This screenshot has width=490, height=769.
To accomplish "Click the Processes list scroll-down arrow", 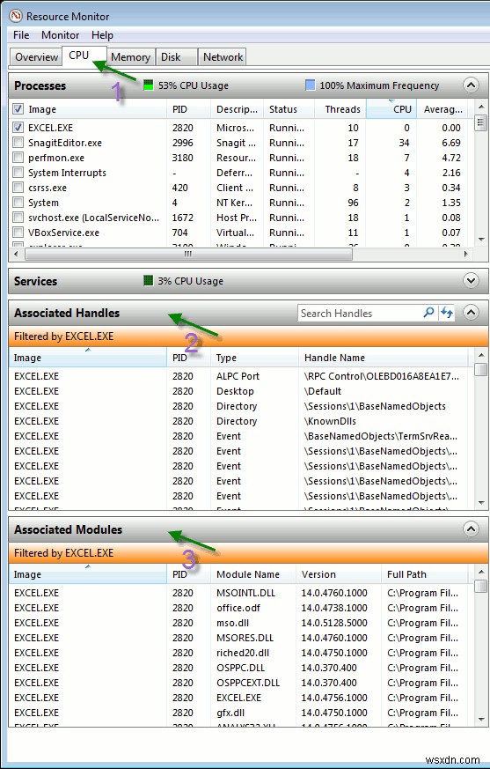I will pos(480,240).
